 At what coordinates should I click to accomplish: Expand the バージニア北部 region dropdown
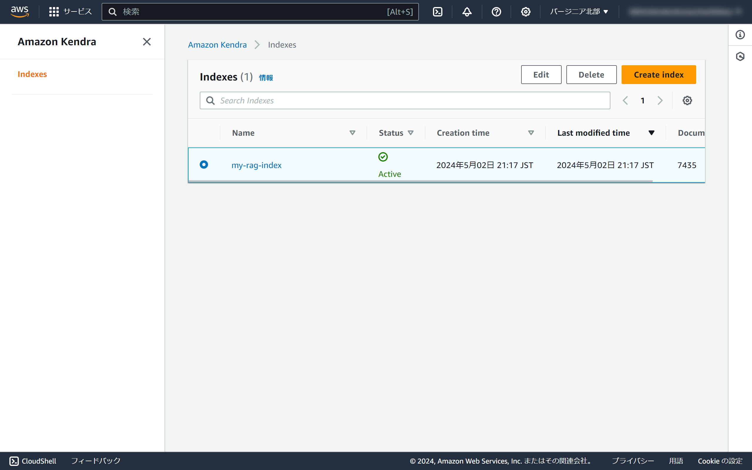[579, 12]
